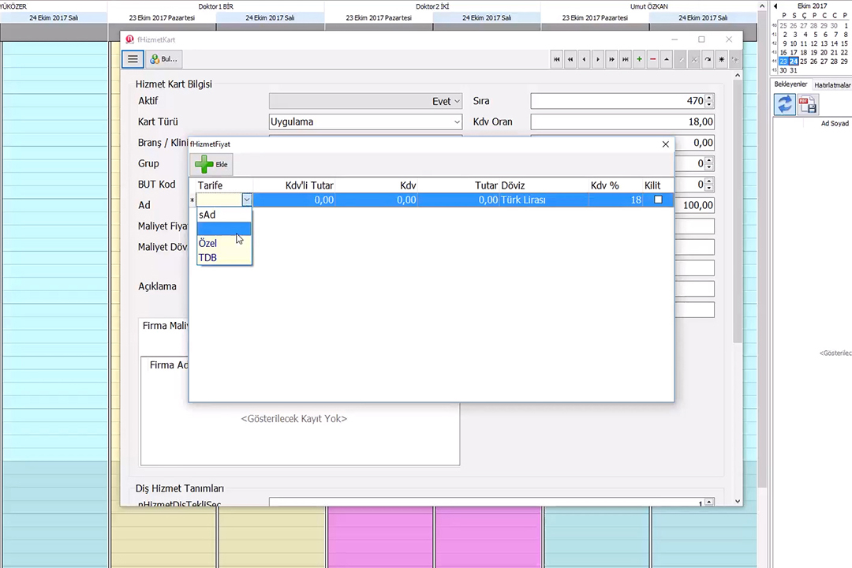Select day 25 in the Ekim calendar
The height and width of the screenshot is (568, 852).
point(804,62)
